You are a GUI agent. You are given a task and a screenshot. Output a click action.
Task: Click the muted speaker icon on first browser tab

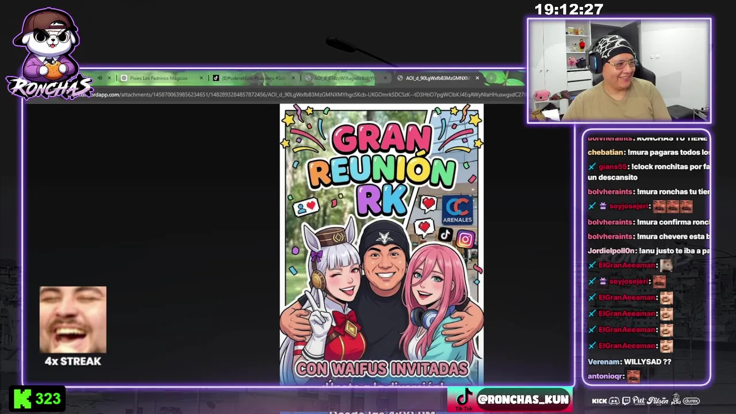(100, 78)
